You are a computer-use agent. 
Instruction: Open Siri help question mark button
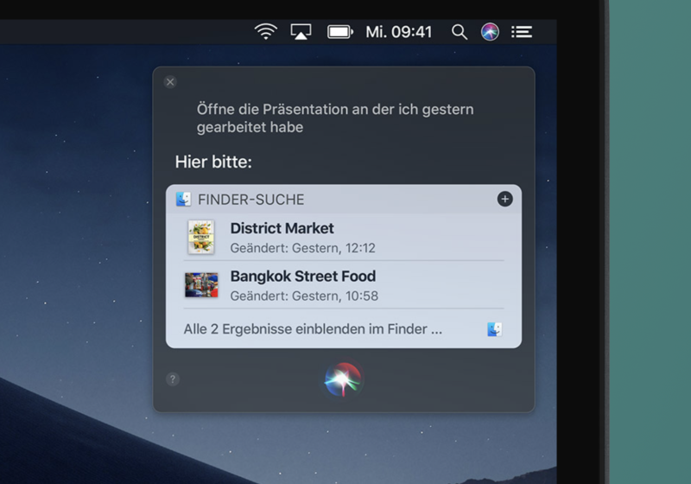click(173, 379)
